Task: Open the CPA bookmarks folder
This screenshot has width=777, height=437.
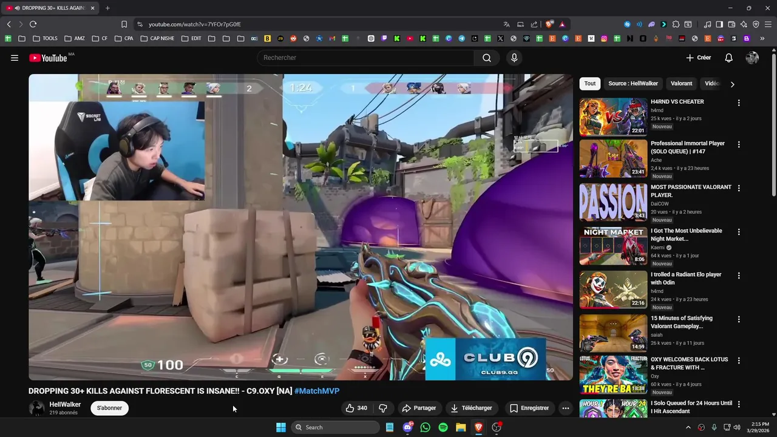Action: click(x=124, y=38)
